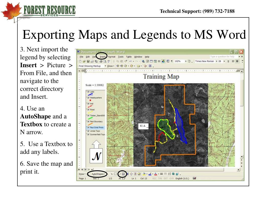Toggle the Drawing toolbar icon
Viewport: 262px width, 197px height.
click(x=163, y=61)
